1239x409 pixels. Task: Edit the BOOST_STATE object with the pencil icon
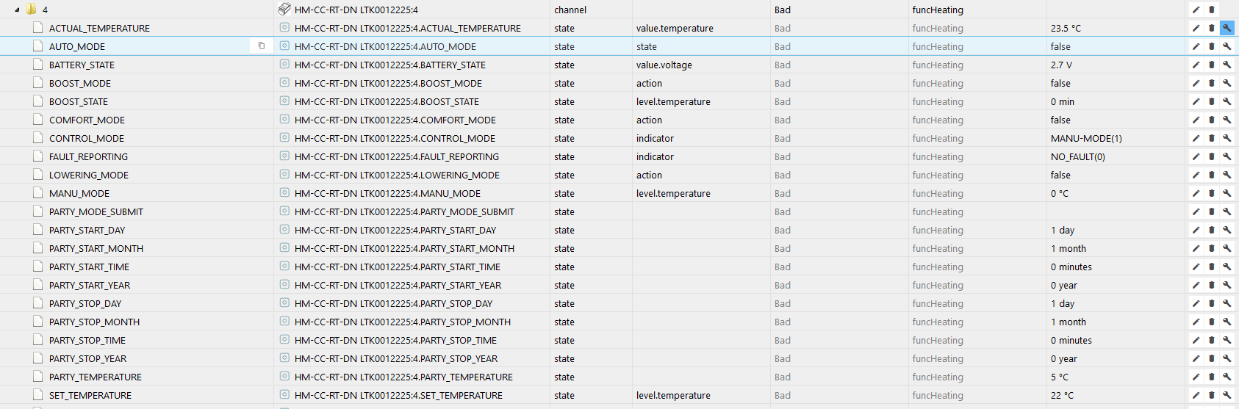click(1196, 101)
